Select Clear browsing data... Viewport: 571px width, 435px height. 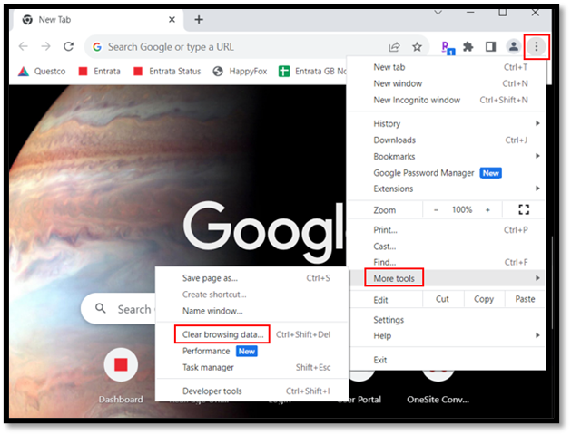pyautogui.click(x=251, y=334)
